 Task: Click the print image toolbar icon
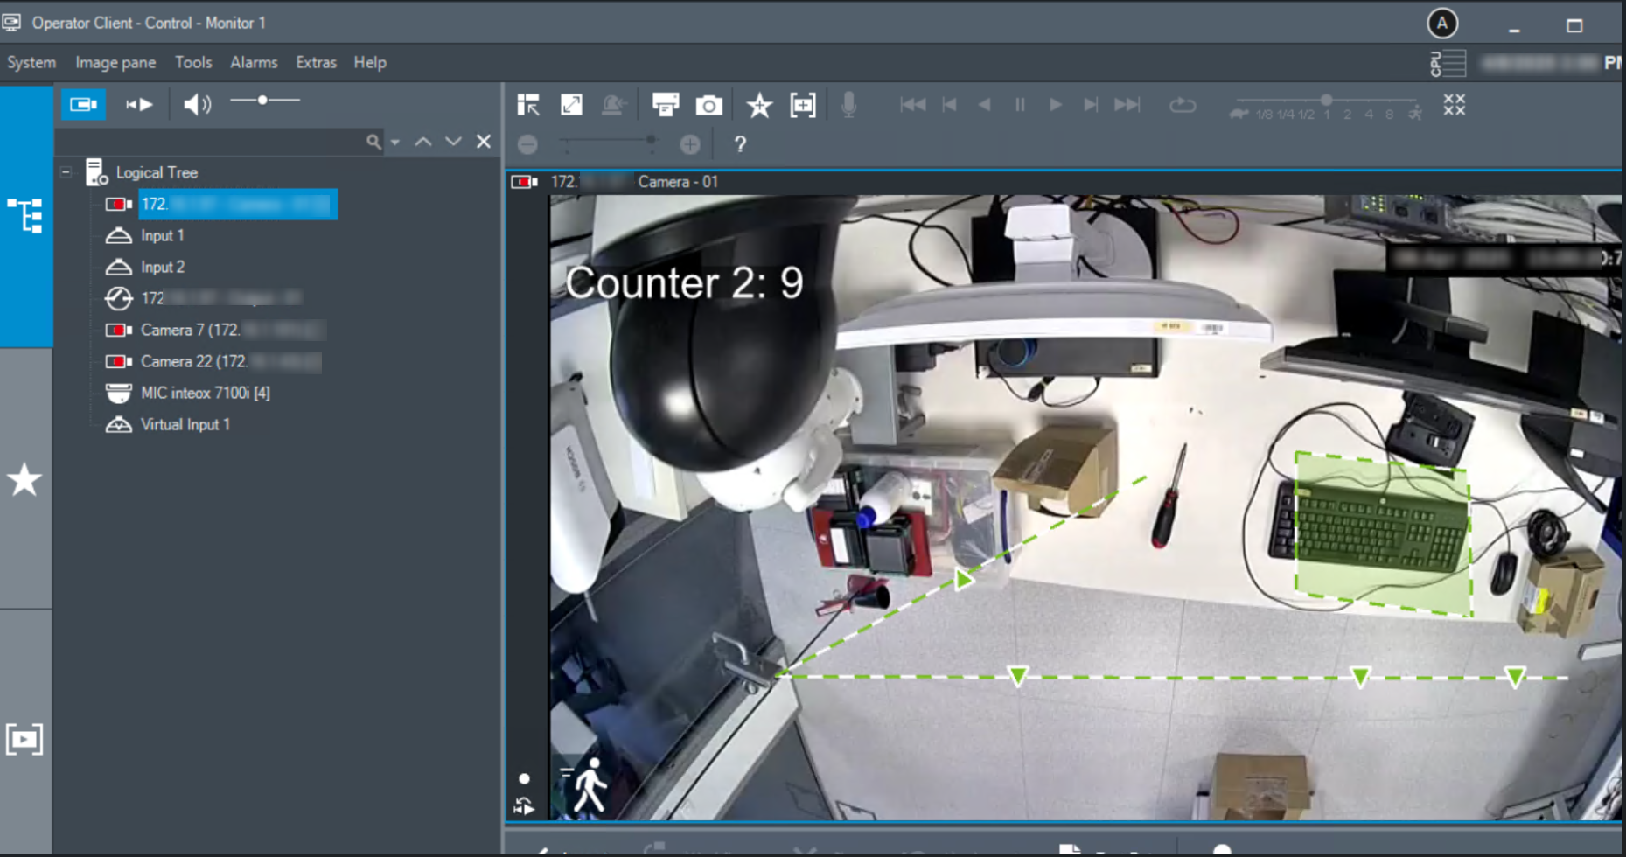pos(665,105)
